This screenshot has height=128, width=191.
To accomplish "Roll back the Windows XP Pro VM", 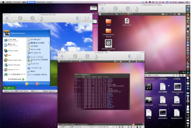I will [x=32, y=19].
